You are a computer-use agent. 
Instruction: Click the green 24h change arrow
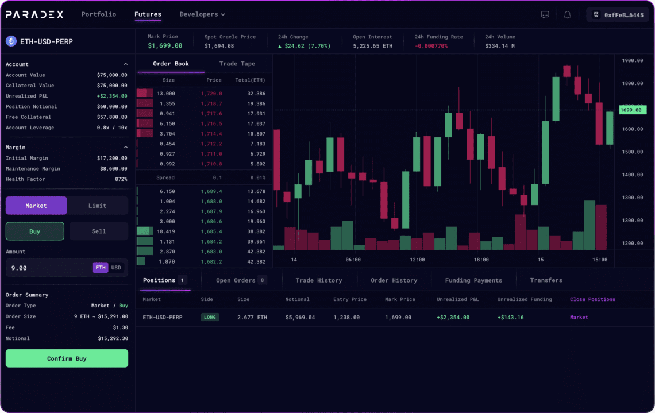click(x=280, y=46)
